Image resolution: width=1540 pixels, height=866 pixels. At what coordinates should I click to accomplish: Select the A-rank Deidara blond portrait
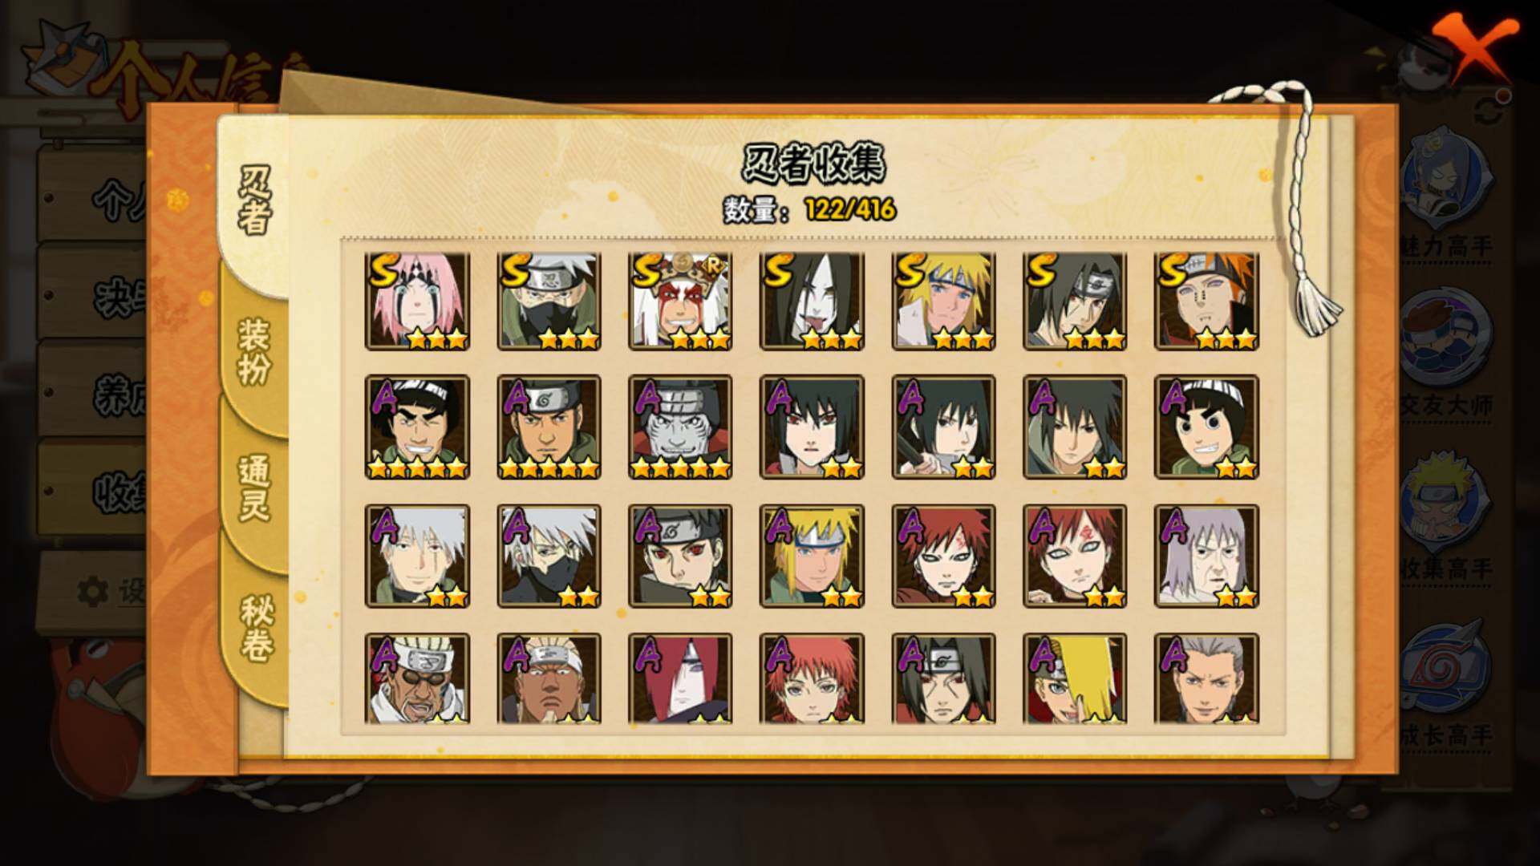(1075, 679)
